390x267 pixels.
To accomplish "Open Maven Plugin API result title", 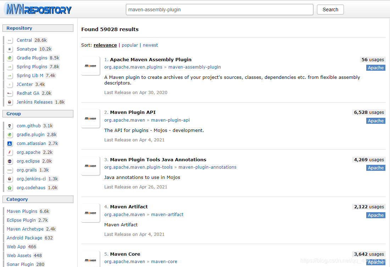I will click(x=133, y=112).
